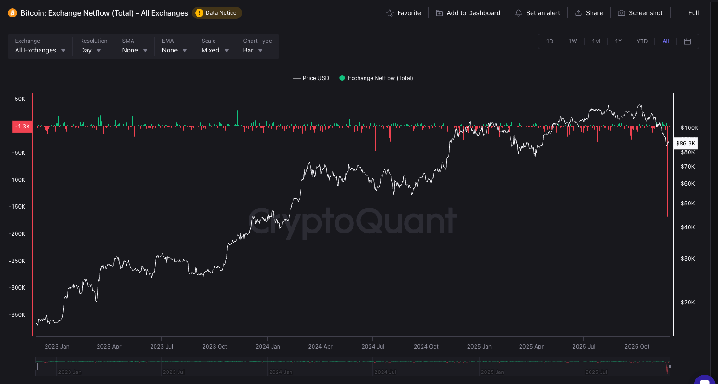
Task: Open the Exchange dropdown showing All Exchanges
Action: (40, 50)
